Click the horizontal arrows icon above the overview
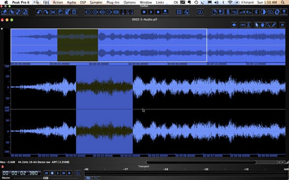Image resolution: width=289 pixels, height=180 pixels. 234,25
